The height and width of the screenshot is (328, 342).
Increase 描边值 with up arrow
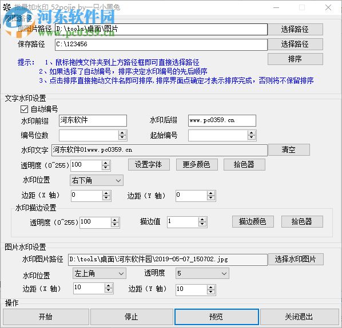pos(202,220)
